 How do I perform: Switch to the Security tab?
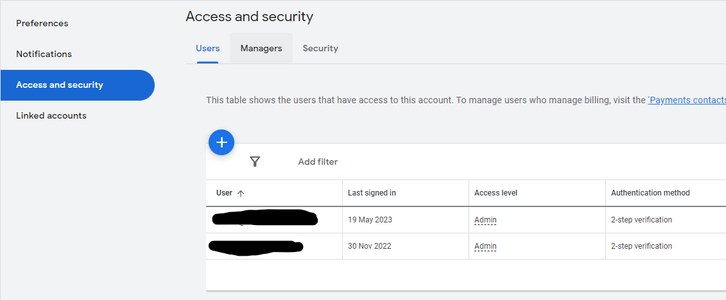click(320, 48)
